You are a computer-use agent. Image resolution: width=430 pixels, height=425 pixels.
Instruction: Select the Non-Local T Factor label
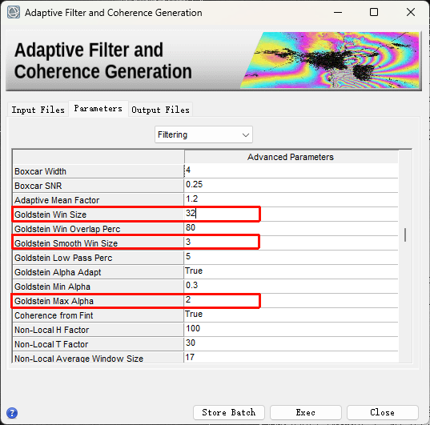[x=98, y=344]
